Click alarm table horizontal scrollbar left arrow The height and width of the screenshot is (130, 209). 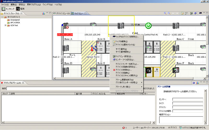(3, 122)
